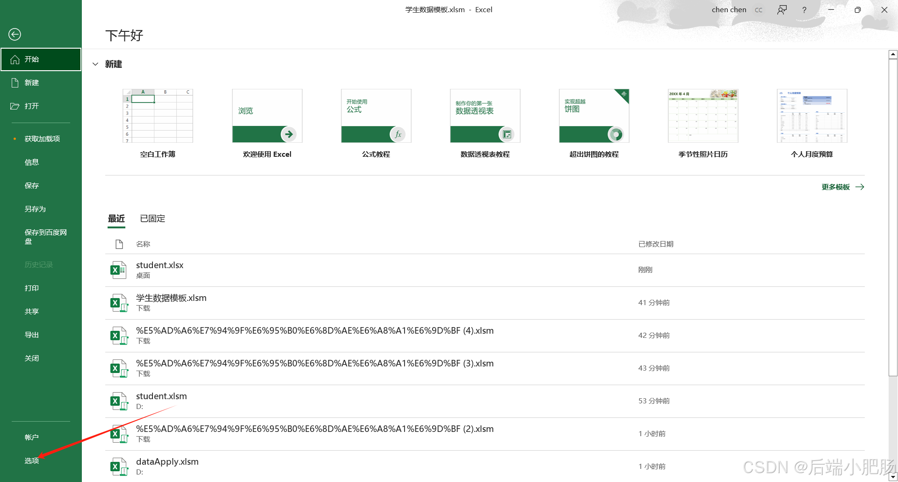Click the student.xlsm macro file icon
This screenshot has width=898, height=482.
click(119, 401)
